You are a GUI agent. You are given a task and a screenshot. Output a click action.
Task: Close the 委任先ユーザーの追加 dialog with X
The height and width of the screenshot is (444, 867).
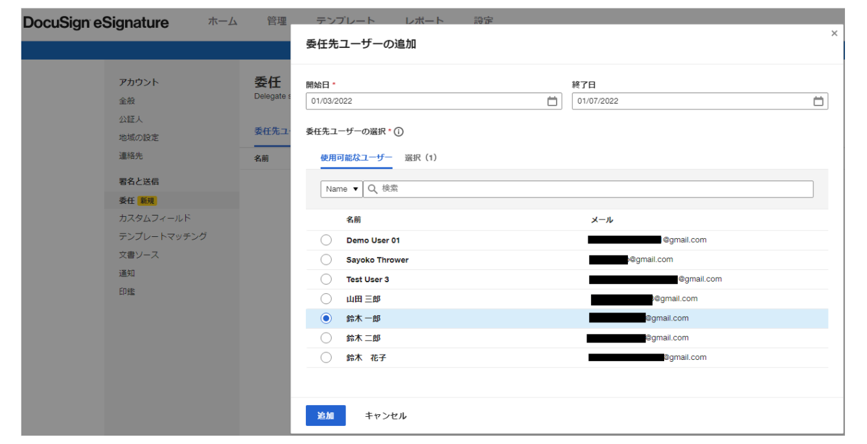click(834, 33)
